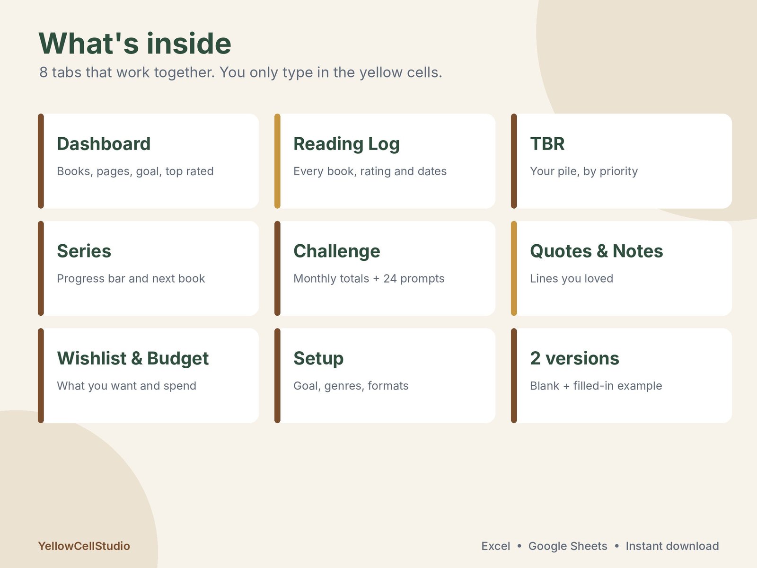Click the "Instant download" footer label
The image size is (757, 568).
coord(672,546)
